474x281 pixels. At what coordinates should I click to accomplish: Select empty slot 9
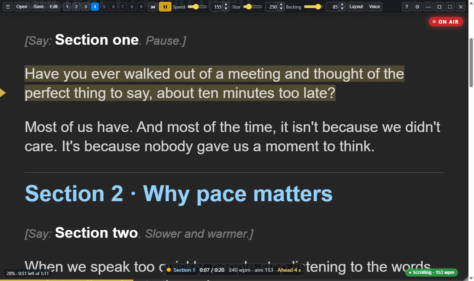[141, 7]
